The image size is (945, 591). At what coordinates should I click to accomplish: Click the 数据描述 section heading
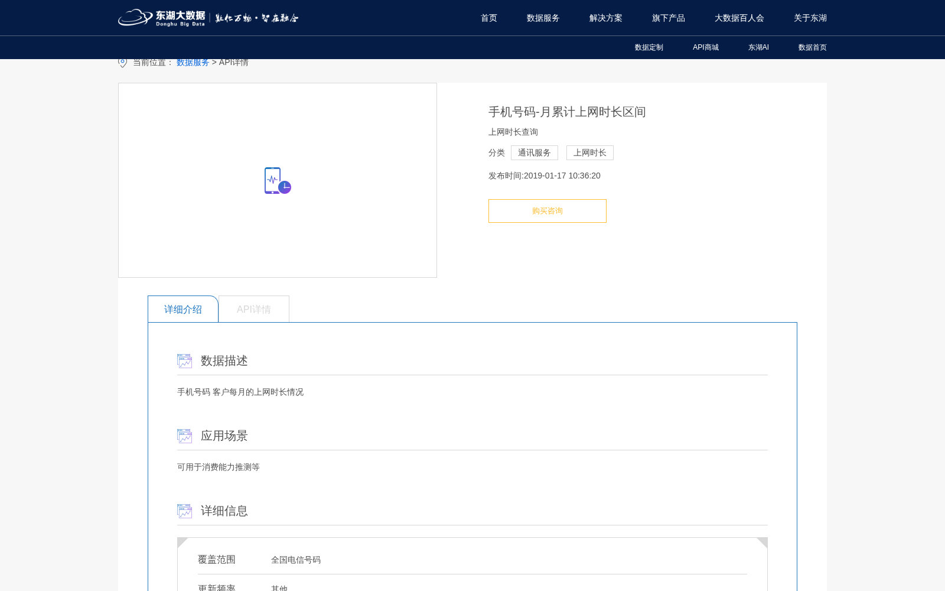click(x=224, y=361)
